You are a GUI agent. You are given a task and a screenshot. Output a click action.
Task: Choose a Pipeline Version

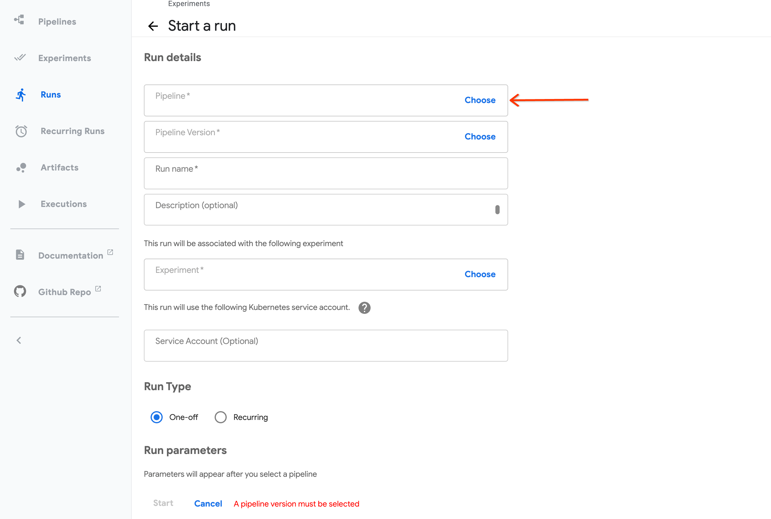480,136
